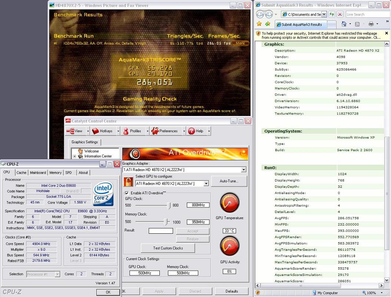Refresh the page with the green arrows icon
Viewport: 391px width, 297px height.
point(331,14)
